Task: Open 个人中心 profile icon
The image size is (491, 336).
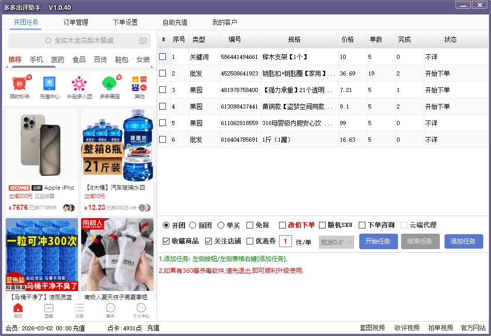Action: coord(141,309)
